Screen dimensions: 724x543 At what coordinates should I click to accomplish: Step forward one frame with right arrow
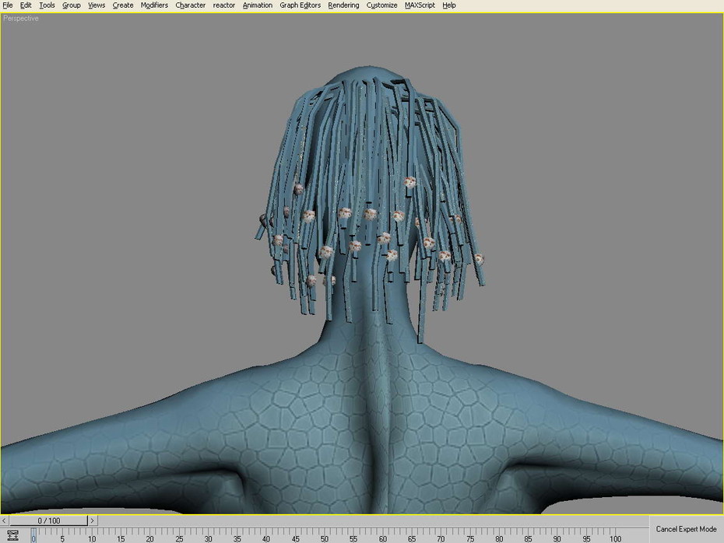tap(93, 520)
